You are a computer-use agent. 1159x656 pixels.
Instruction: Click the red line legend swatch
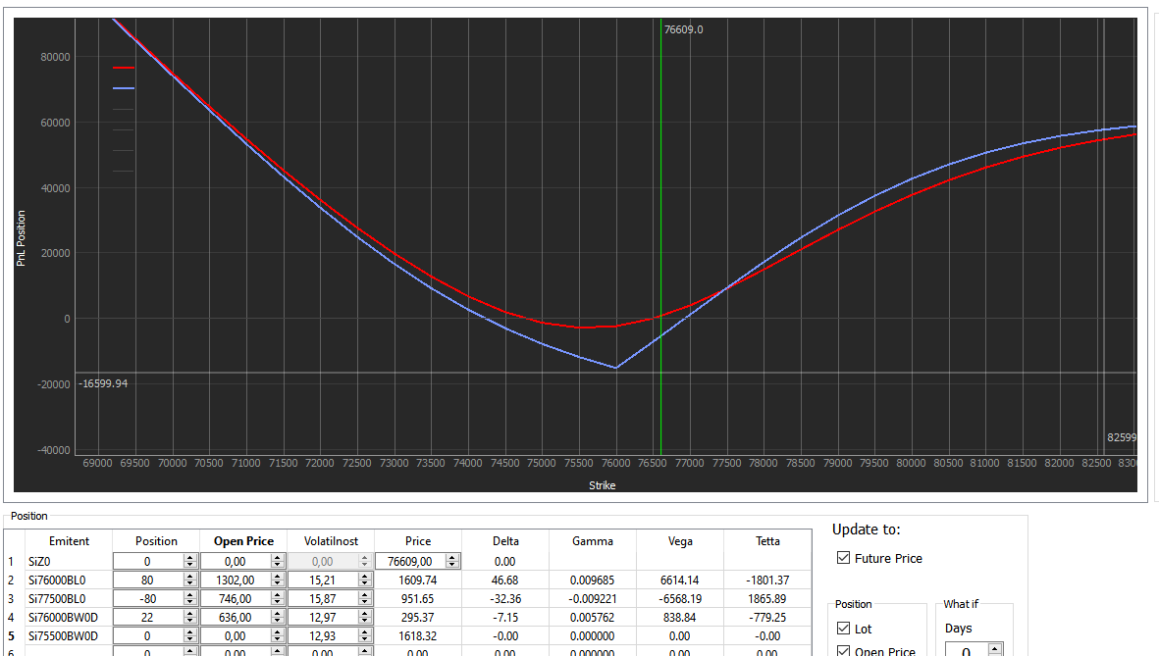[x=124, y=68]
